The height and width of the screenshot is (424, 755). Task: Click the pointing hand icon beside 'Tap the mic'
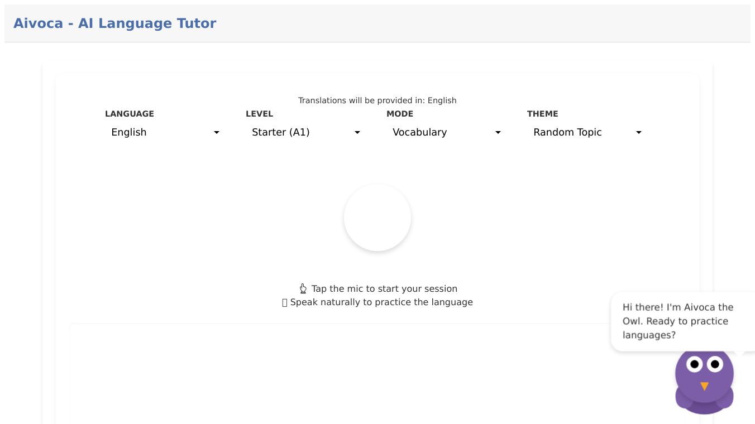pyautogui.click(x=303, y=288)
